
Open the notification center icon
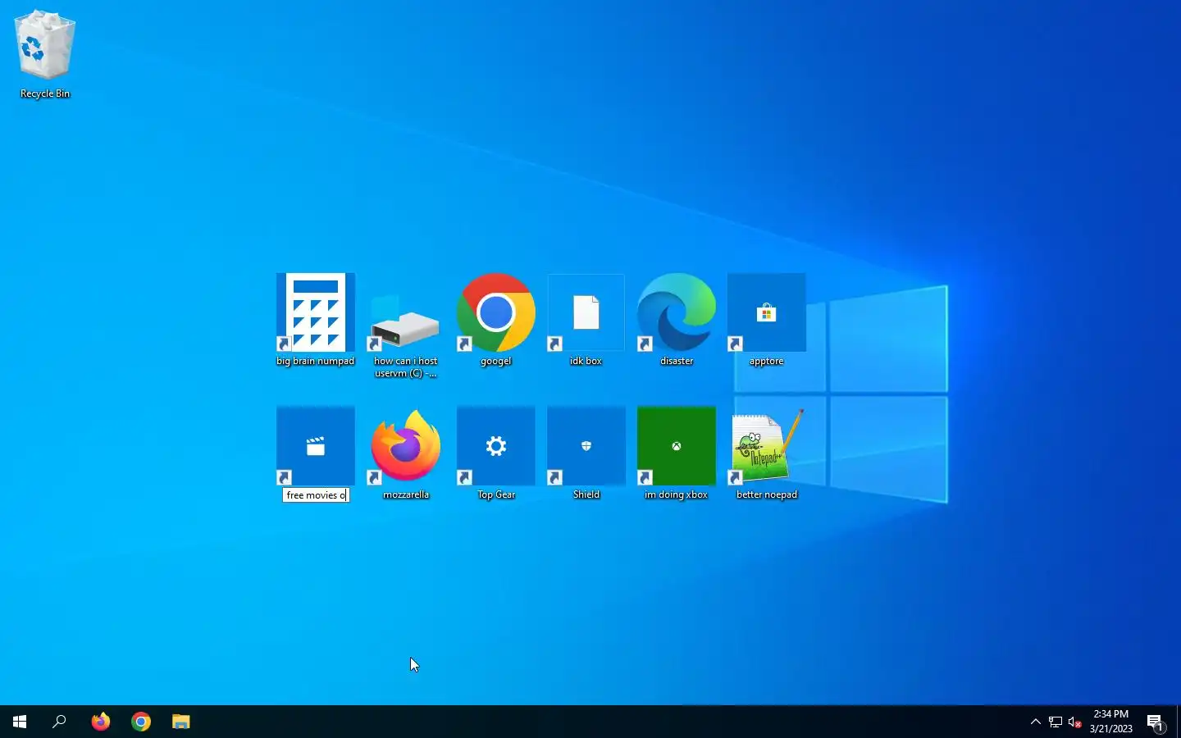click(x=1156, y=722)
